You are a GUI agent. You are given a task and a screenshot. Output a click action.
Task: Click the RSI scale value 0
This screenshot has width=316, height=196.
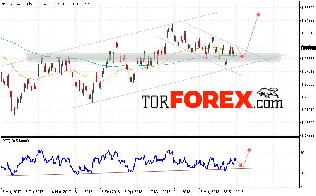[x=301, y=186]
